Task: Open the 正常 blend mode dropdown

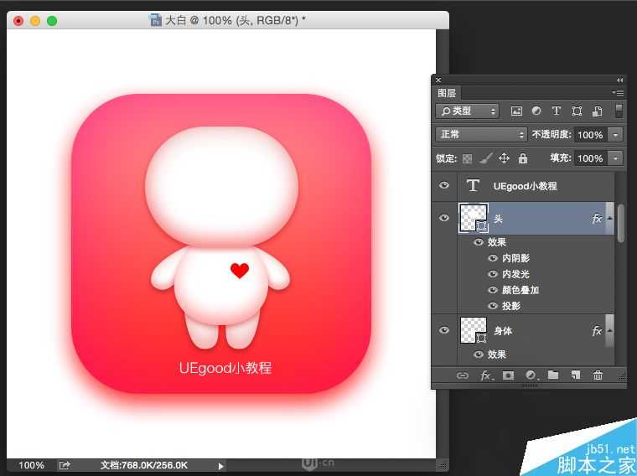Action: point(480,134)
